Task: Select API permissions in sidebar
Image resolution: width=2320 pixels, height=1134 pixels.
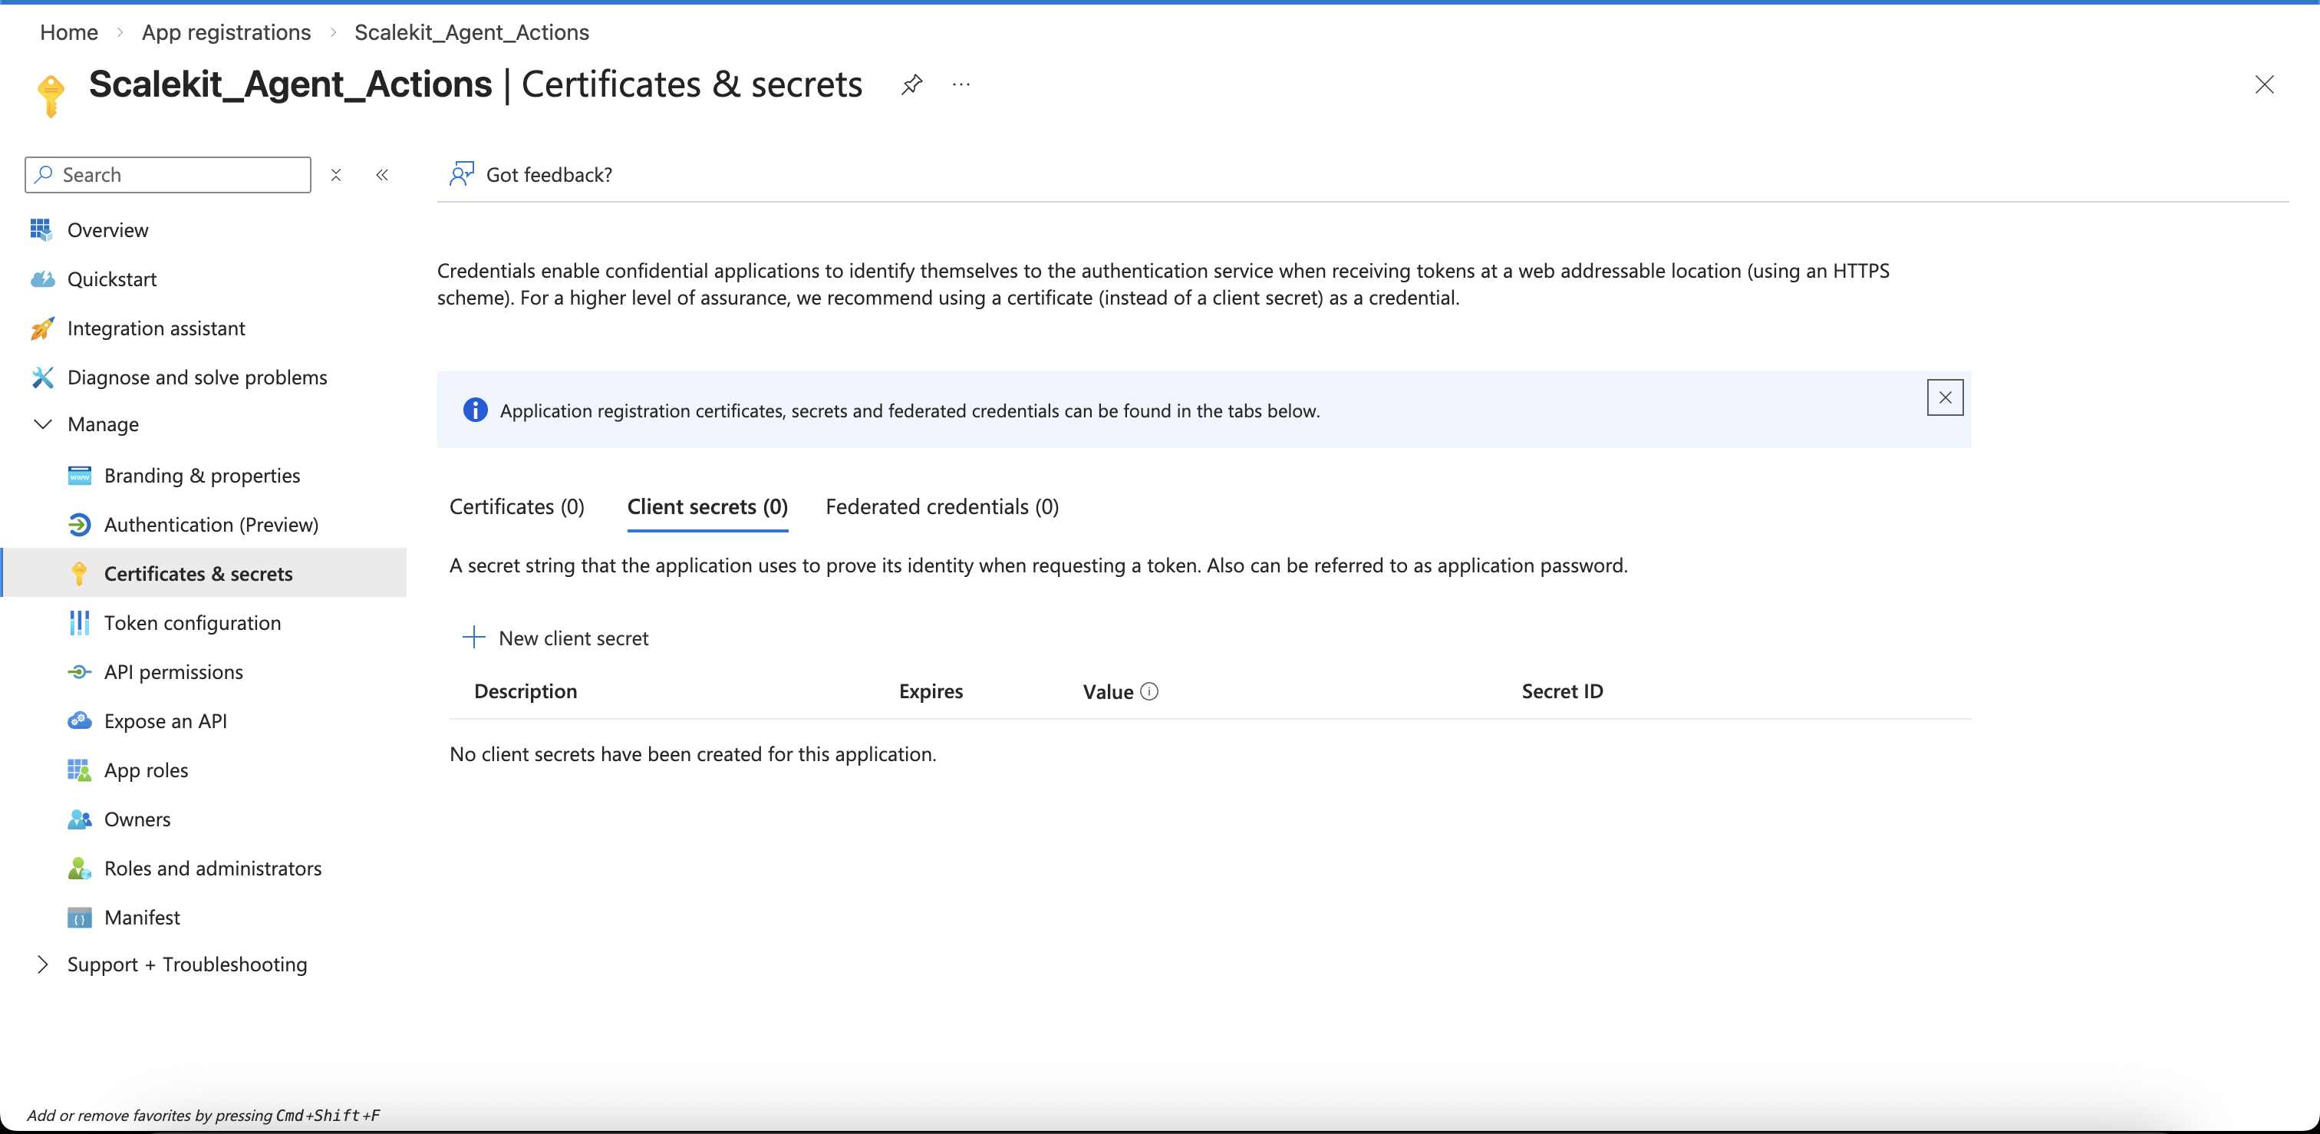Action: [173, 671]
